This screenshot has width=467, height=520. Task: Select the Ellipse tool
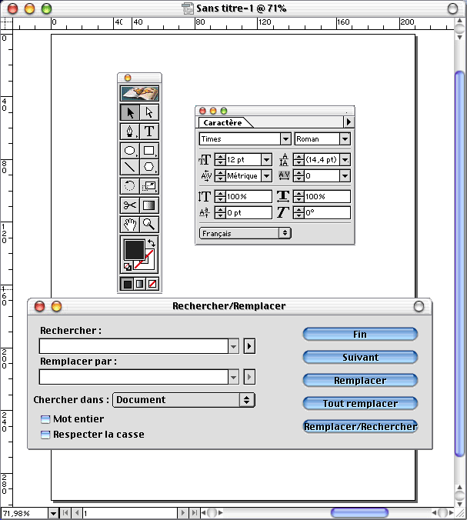pos(130,151)
